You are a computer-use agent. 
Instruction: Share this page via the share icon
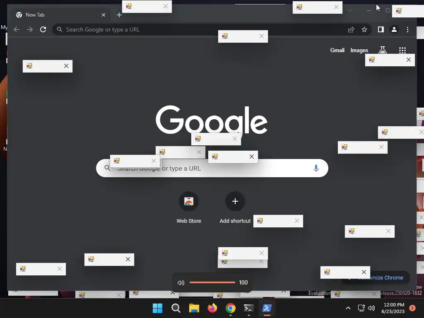tap(351, 29)
